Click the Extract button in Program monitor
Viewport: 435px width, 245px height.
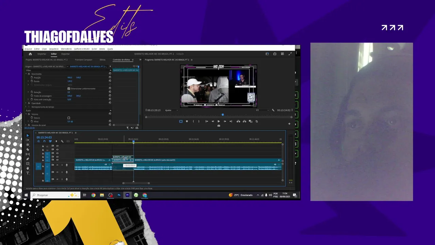(x=244, y=121)
